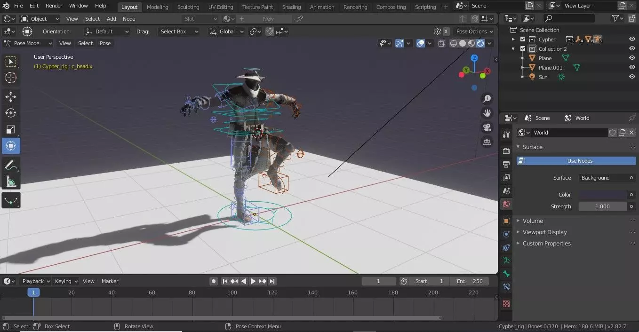The width and height of the screenshot is (639, 332).
Task: Click the Z axis on navigation gizmo
Action: [x=474, y=58]
